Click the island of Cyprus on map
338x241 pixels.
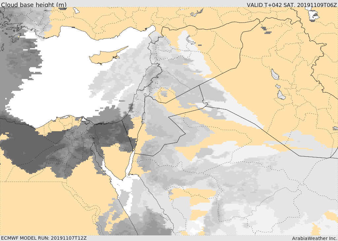tap(105, 57)
